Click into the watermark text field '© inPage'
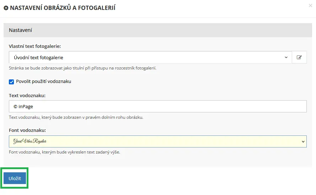Image resolution: width=316 pixels, height=195 pixels. point(158,106)
